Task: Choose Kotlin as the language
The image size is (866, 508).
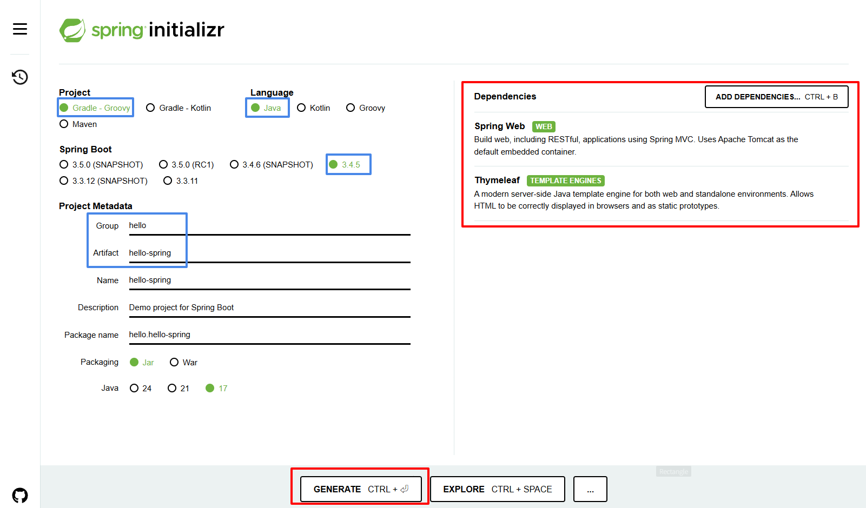Action: 314,108
